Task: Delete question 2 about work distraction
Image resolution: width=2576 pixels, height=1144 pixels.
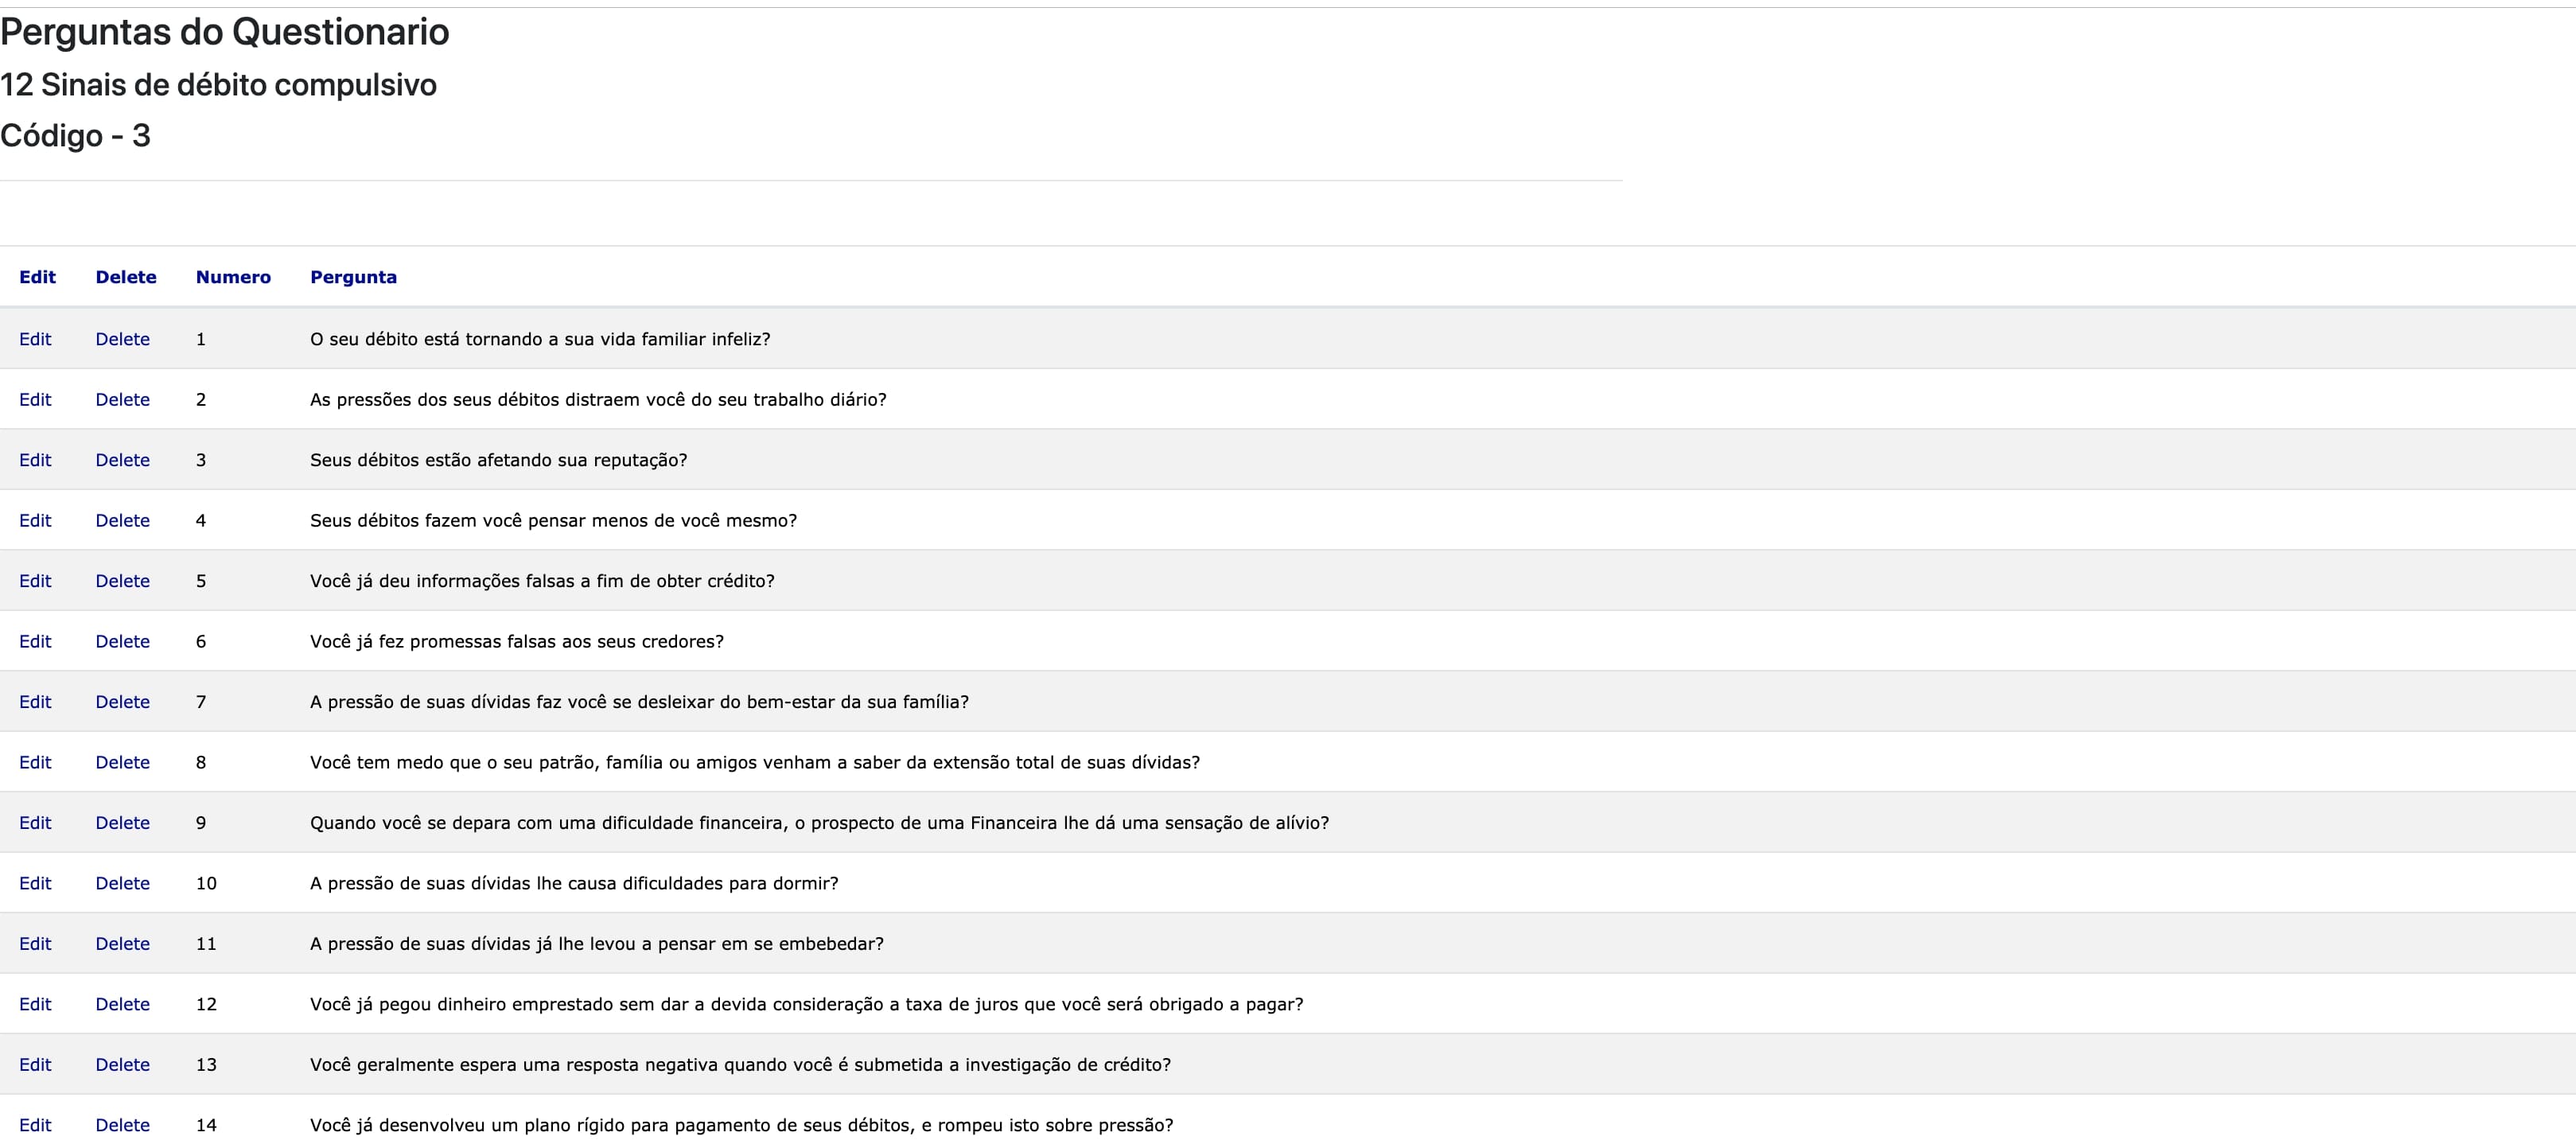Action: (x=122, y=399)
